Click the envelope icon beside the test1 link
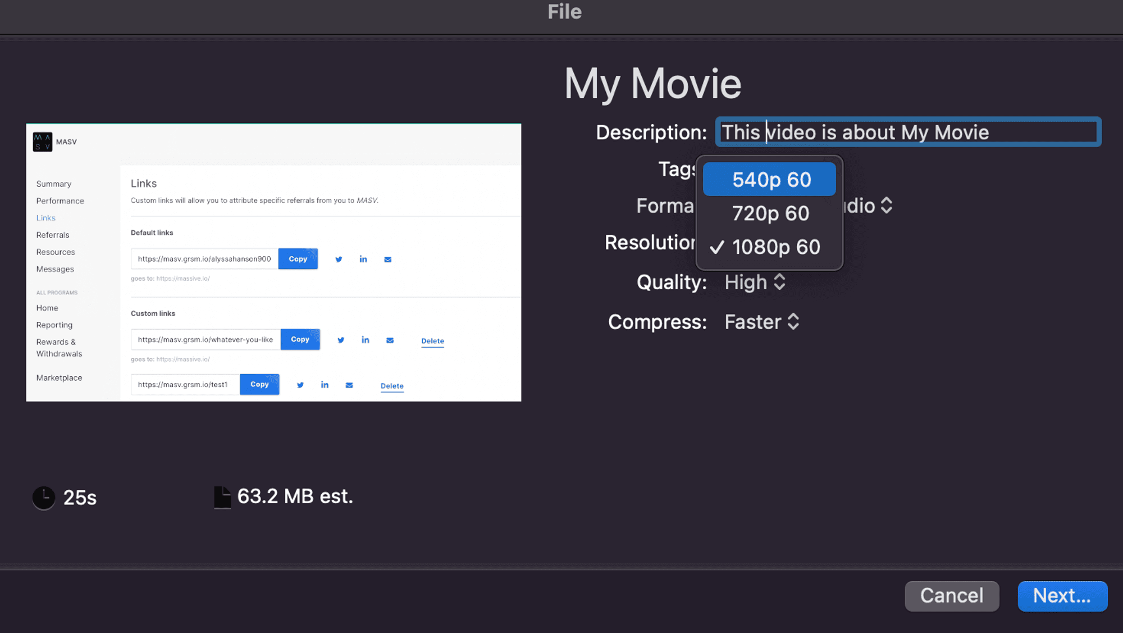Viewport: 1123px width, 633px height. tap(349, 385)
